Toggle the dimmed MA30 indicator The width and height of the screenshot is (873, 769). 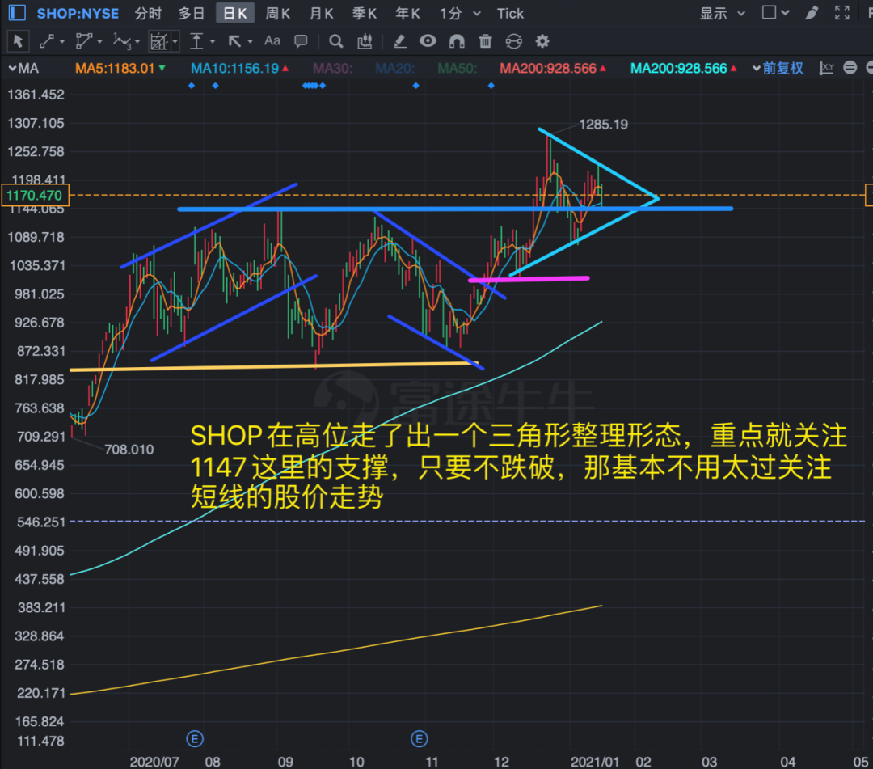point(333,69)
